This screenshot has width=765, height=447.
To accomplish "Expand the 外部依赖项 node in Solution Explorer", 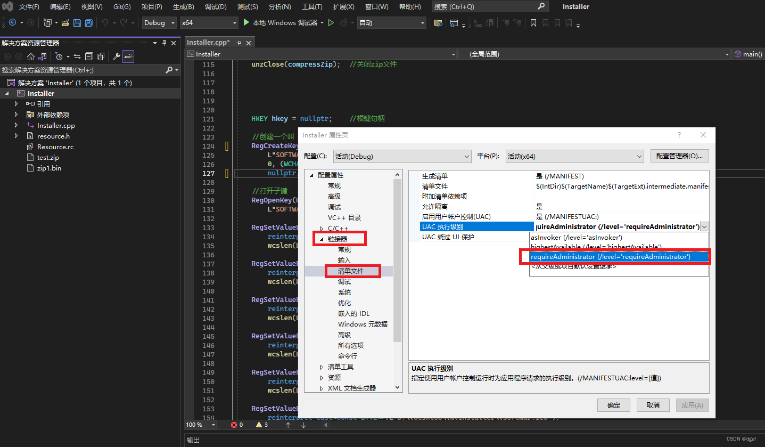I will [16, 115].
